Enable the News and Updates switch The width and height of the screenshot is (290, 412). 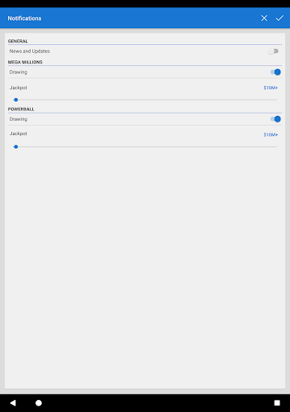pyautogui.click(x=273, y=51)
